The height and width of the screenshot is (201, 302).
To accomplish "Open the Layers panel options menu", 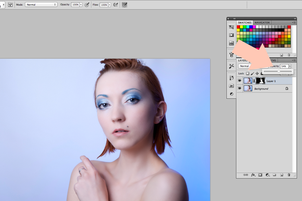I will click(x=294, y=60).
